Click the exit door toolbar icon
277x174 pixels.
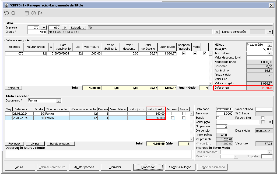tap(40, 13)
